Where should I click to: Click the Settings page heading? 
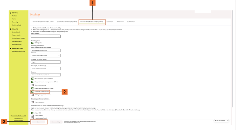[35, 14]
